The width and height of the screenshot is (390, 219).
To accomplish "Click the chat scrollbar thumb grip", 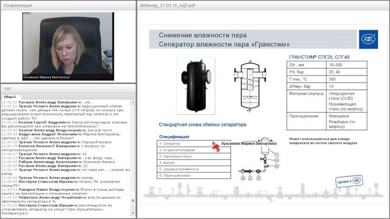I will click(x=133, y=201).
